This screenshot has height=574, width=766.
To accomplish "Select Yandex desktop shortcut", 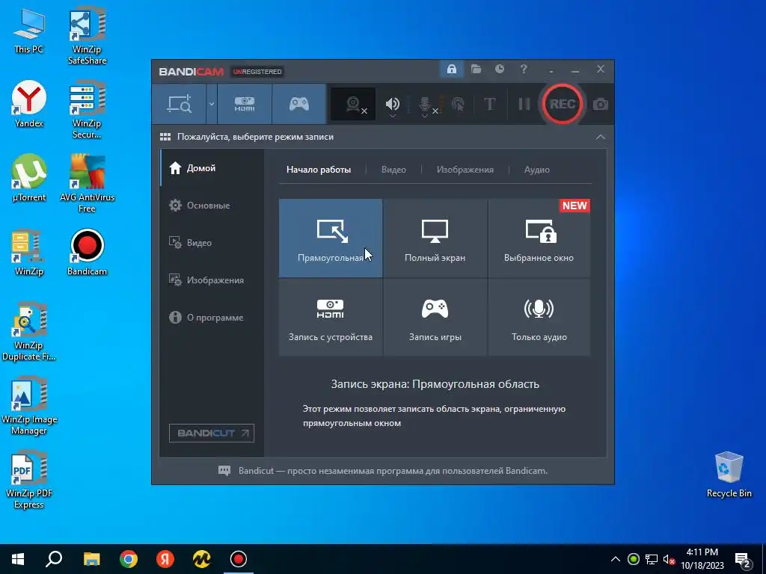I will pyautogui.click(x=29, y=105).
